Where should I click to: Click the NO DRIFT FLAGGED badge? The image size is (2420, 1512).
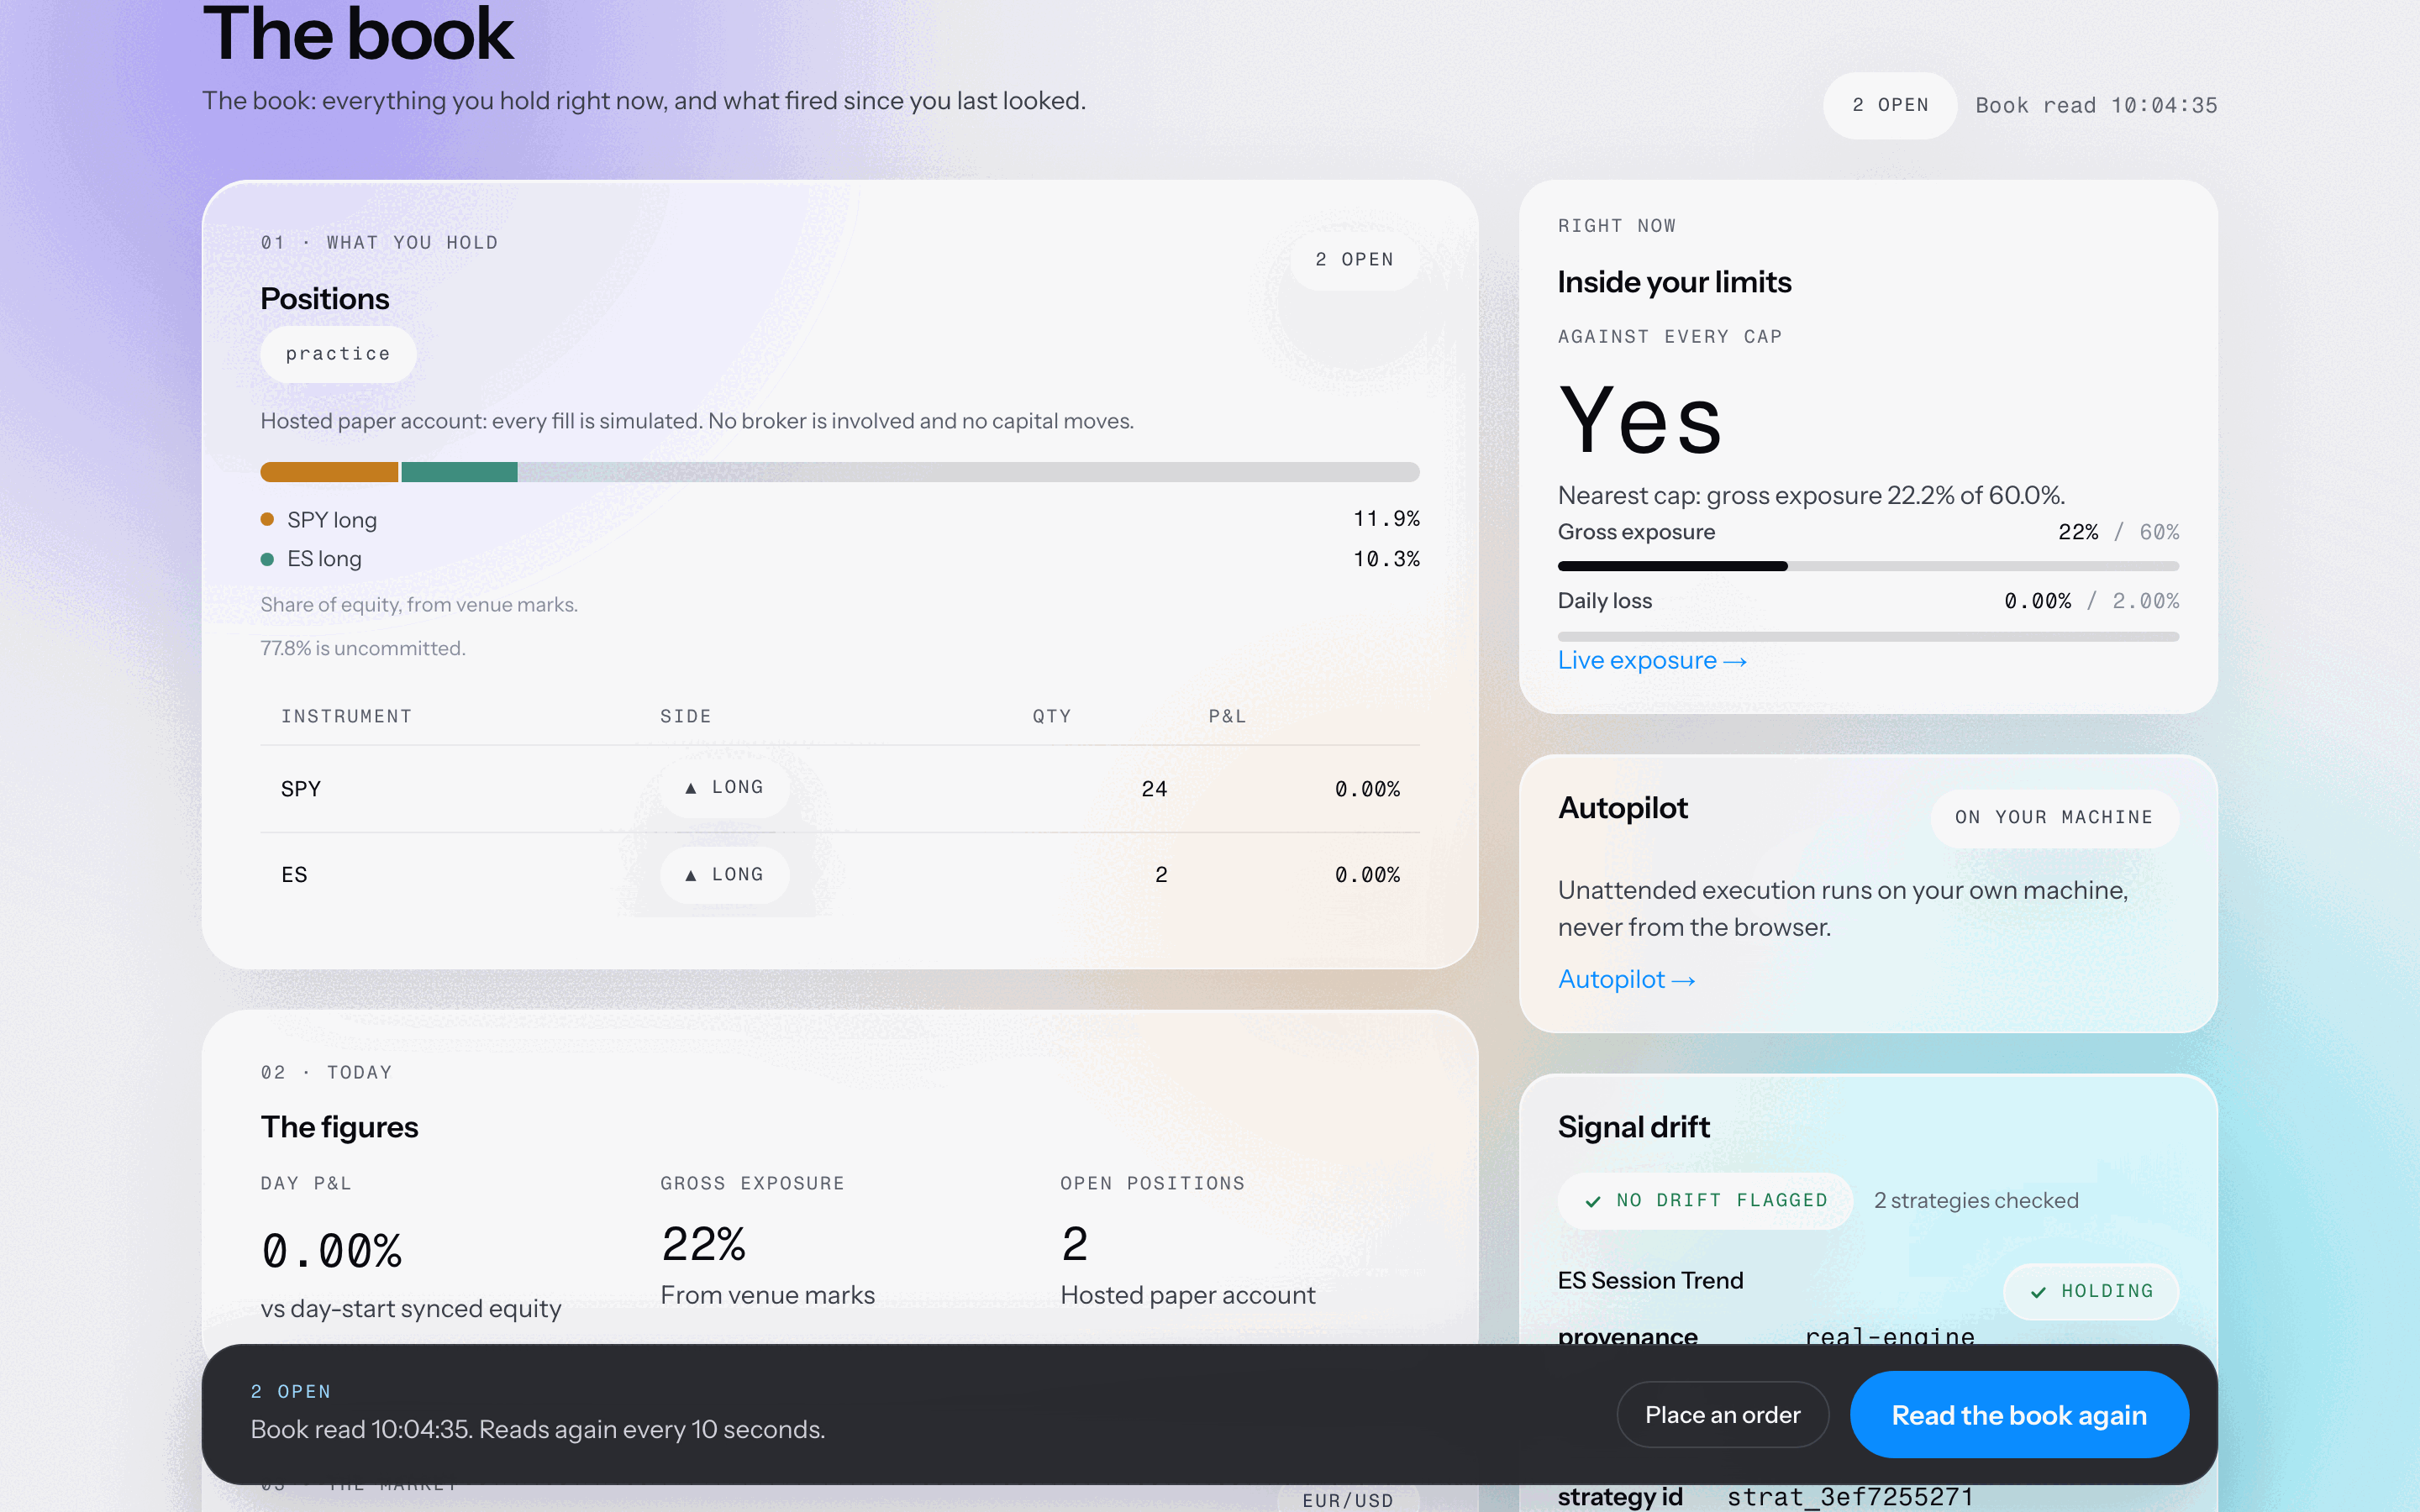pyautogui.click(x=1705, y=1200)
